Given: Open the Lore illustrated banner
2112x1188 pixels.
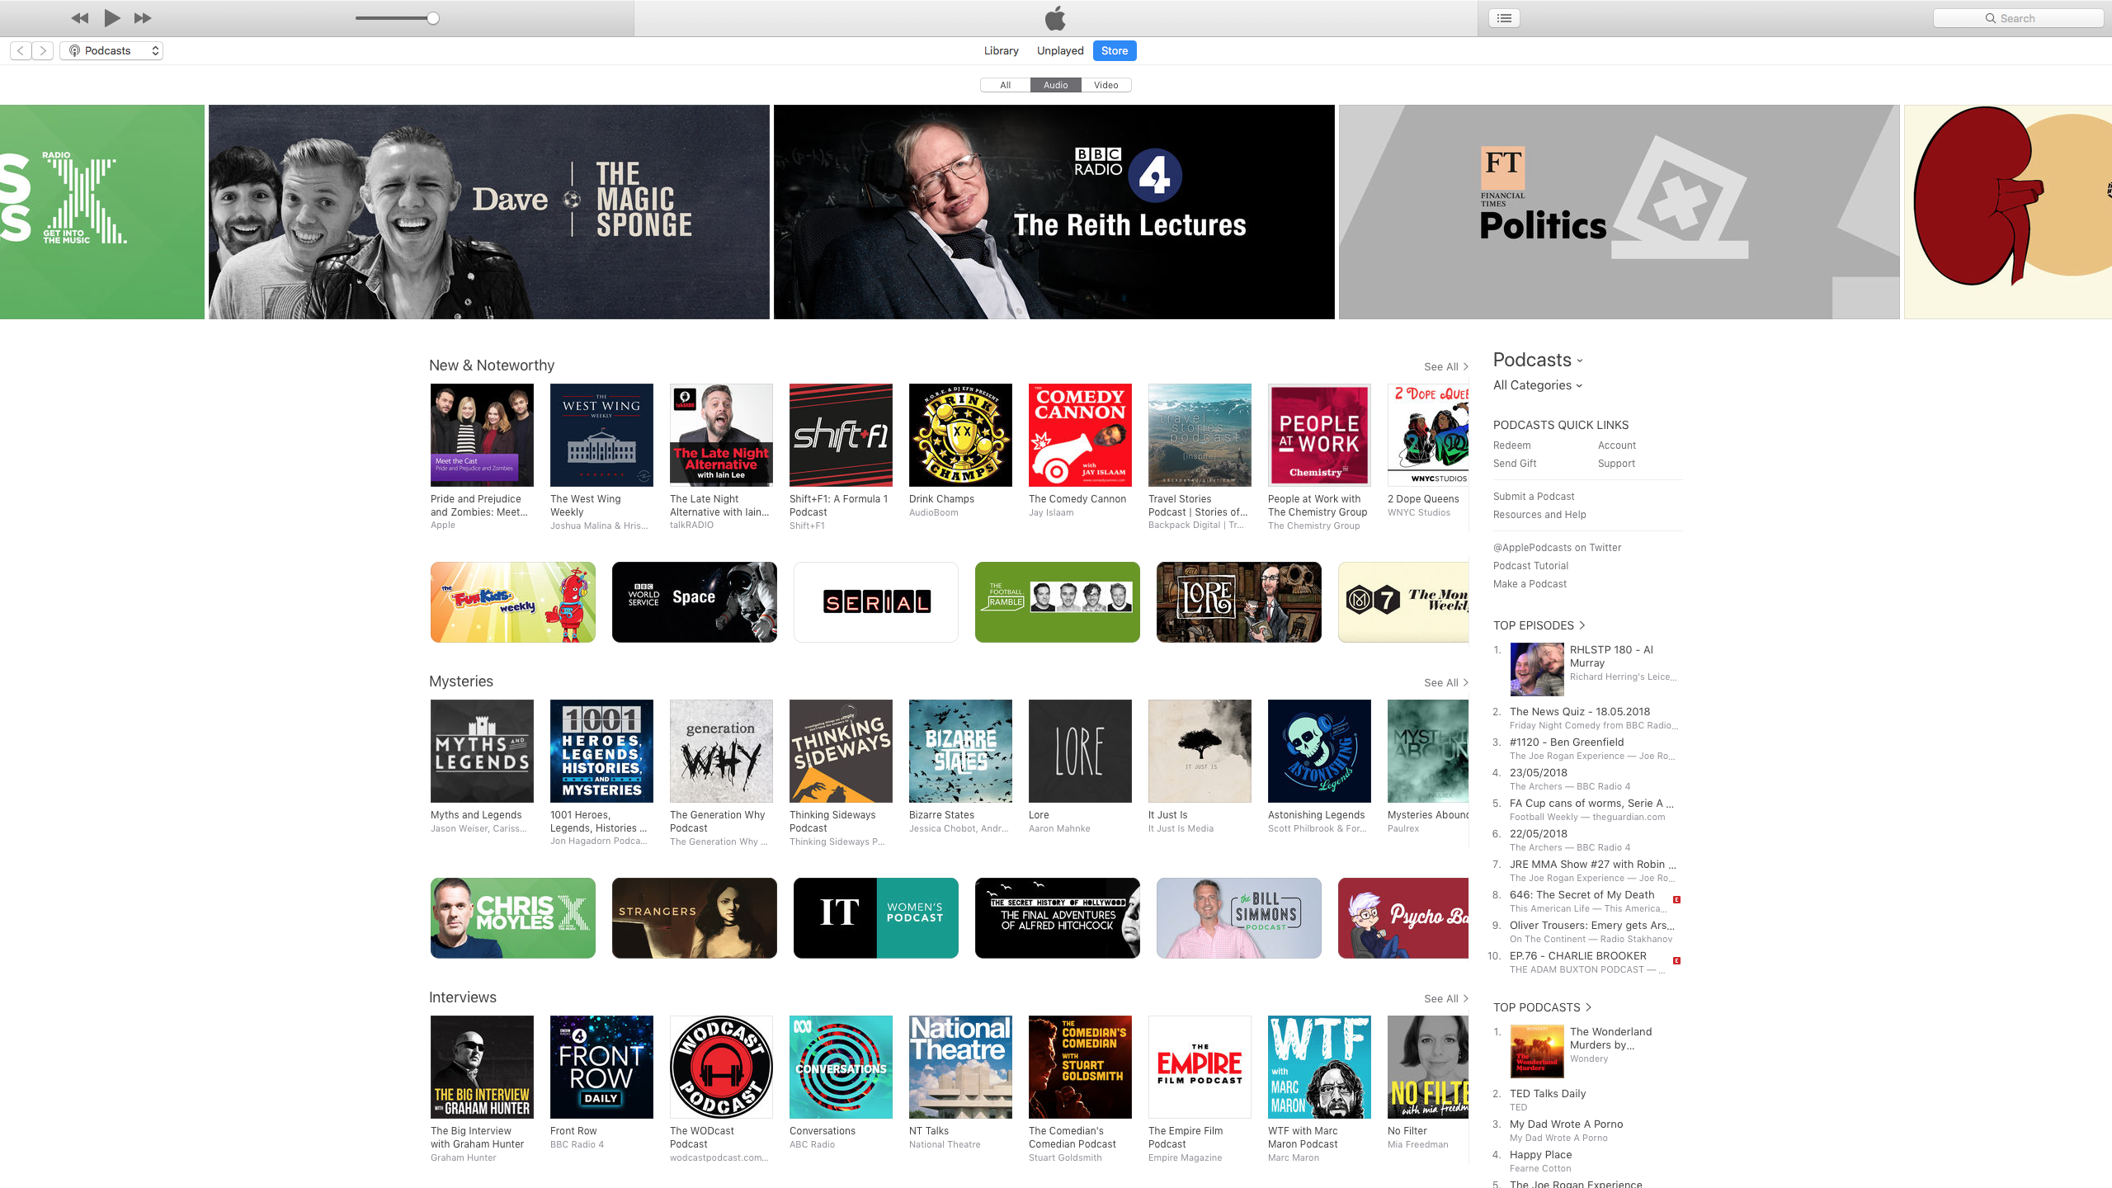Looking at the screenshot, I should (1238, 602).
